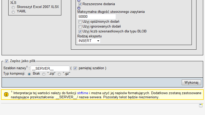Toggle Użyj liczb szesnastkowych dla typu BLOB
Image resolution: width=205 pixels, height=115 pixels.
pos(80,31)
